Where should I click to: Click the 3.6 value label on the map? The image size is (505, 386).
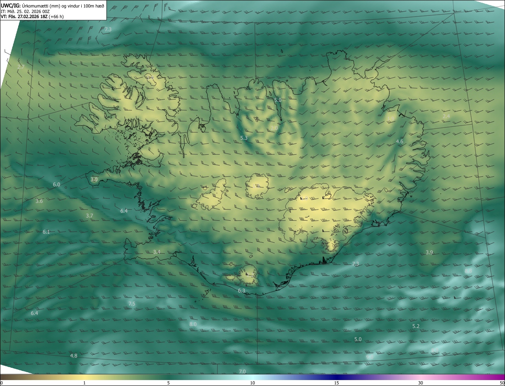[39, 201]
